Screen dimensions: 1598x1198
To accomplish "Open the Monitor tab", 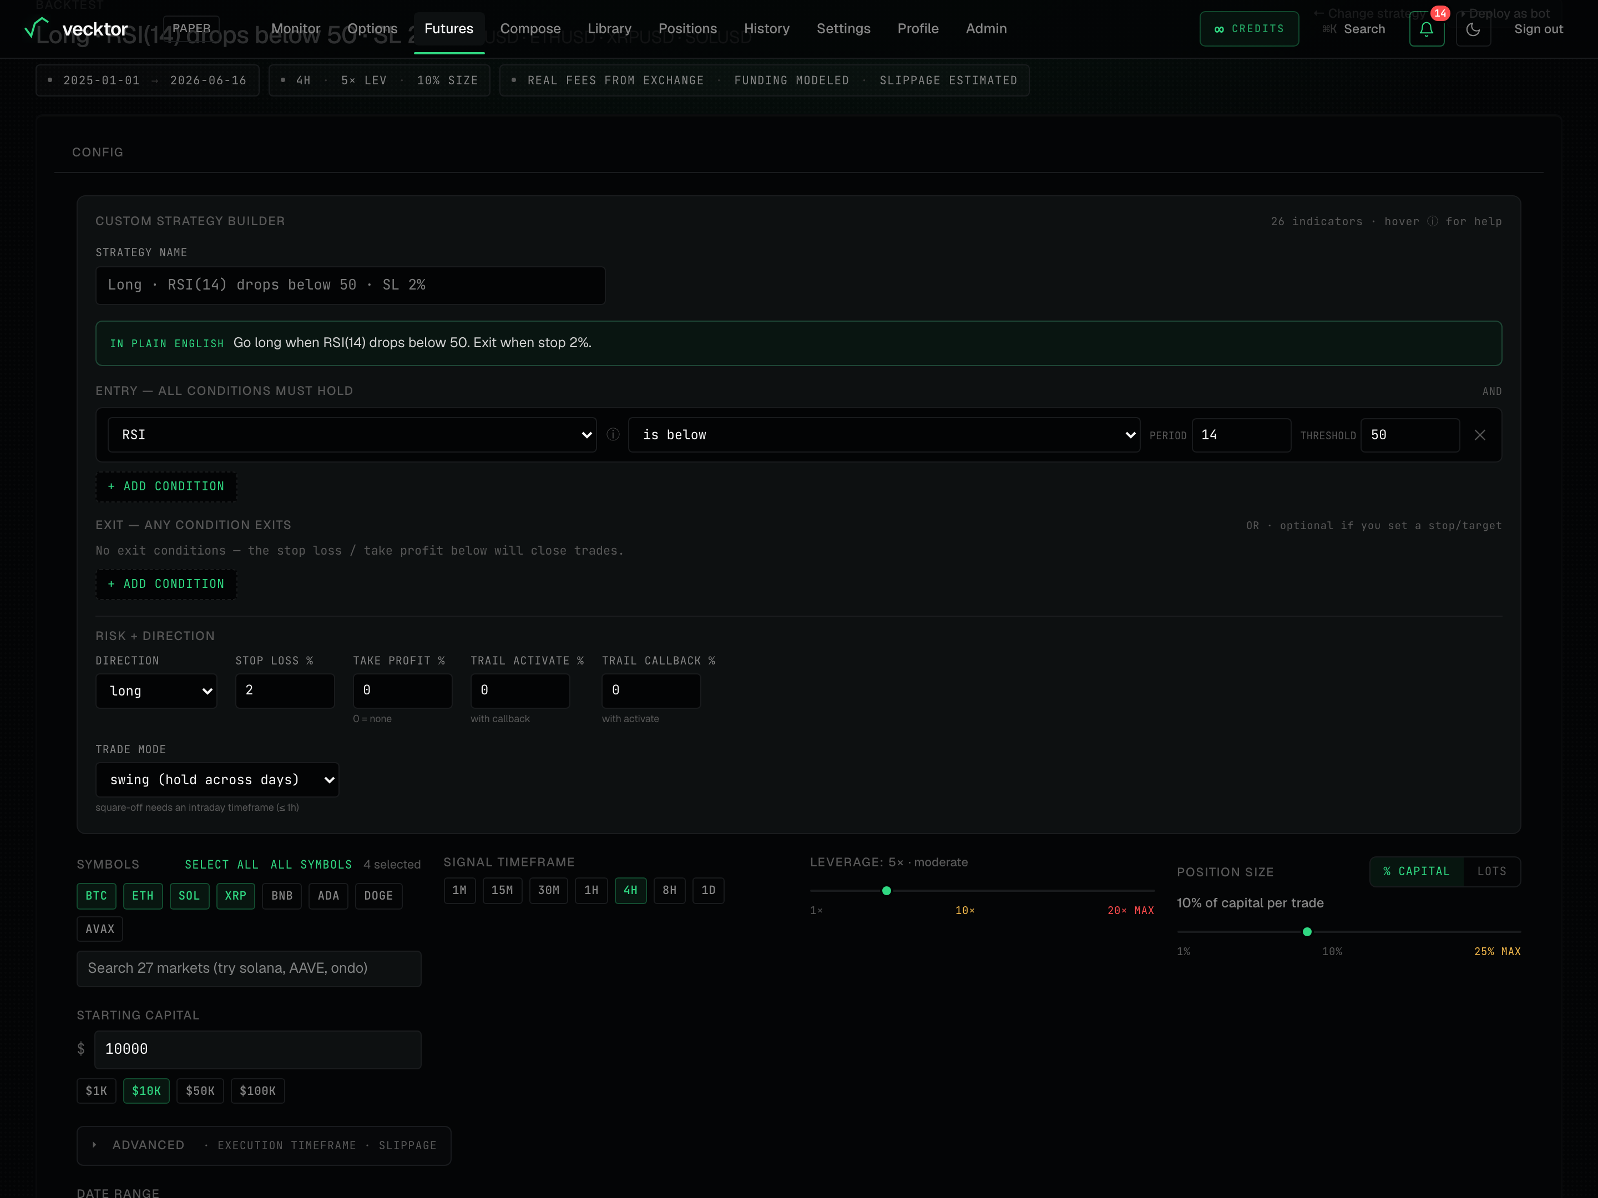I will click(296, 29).
